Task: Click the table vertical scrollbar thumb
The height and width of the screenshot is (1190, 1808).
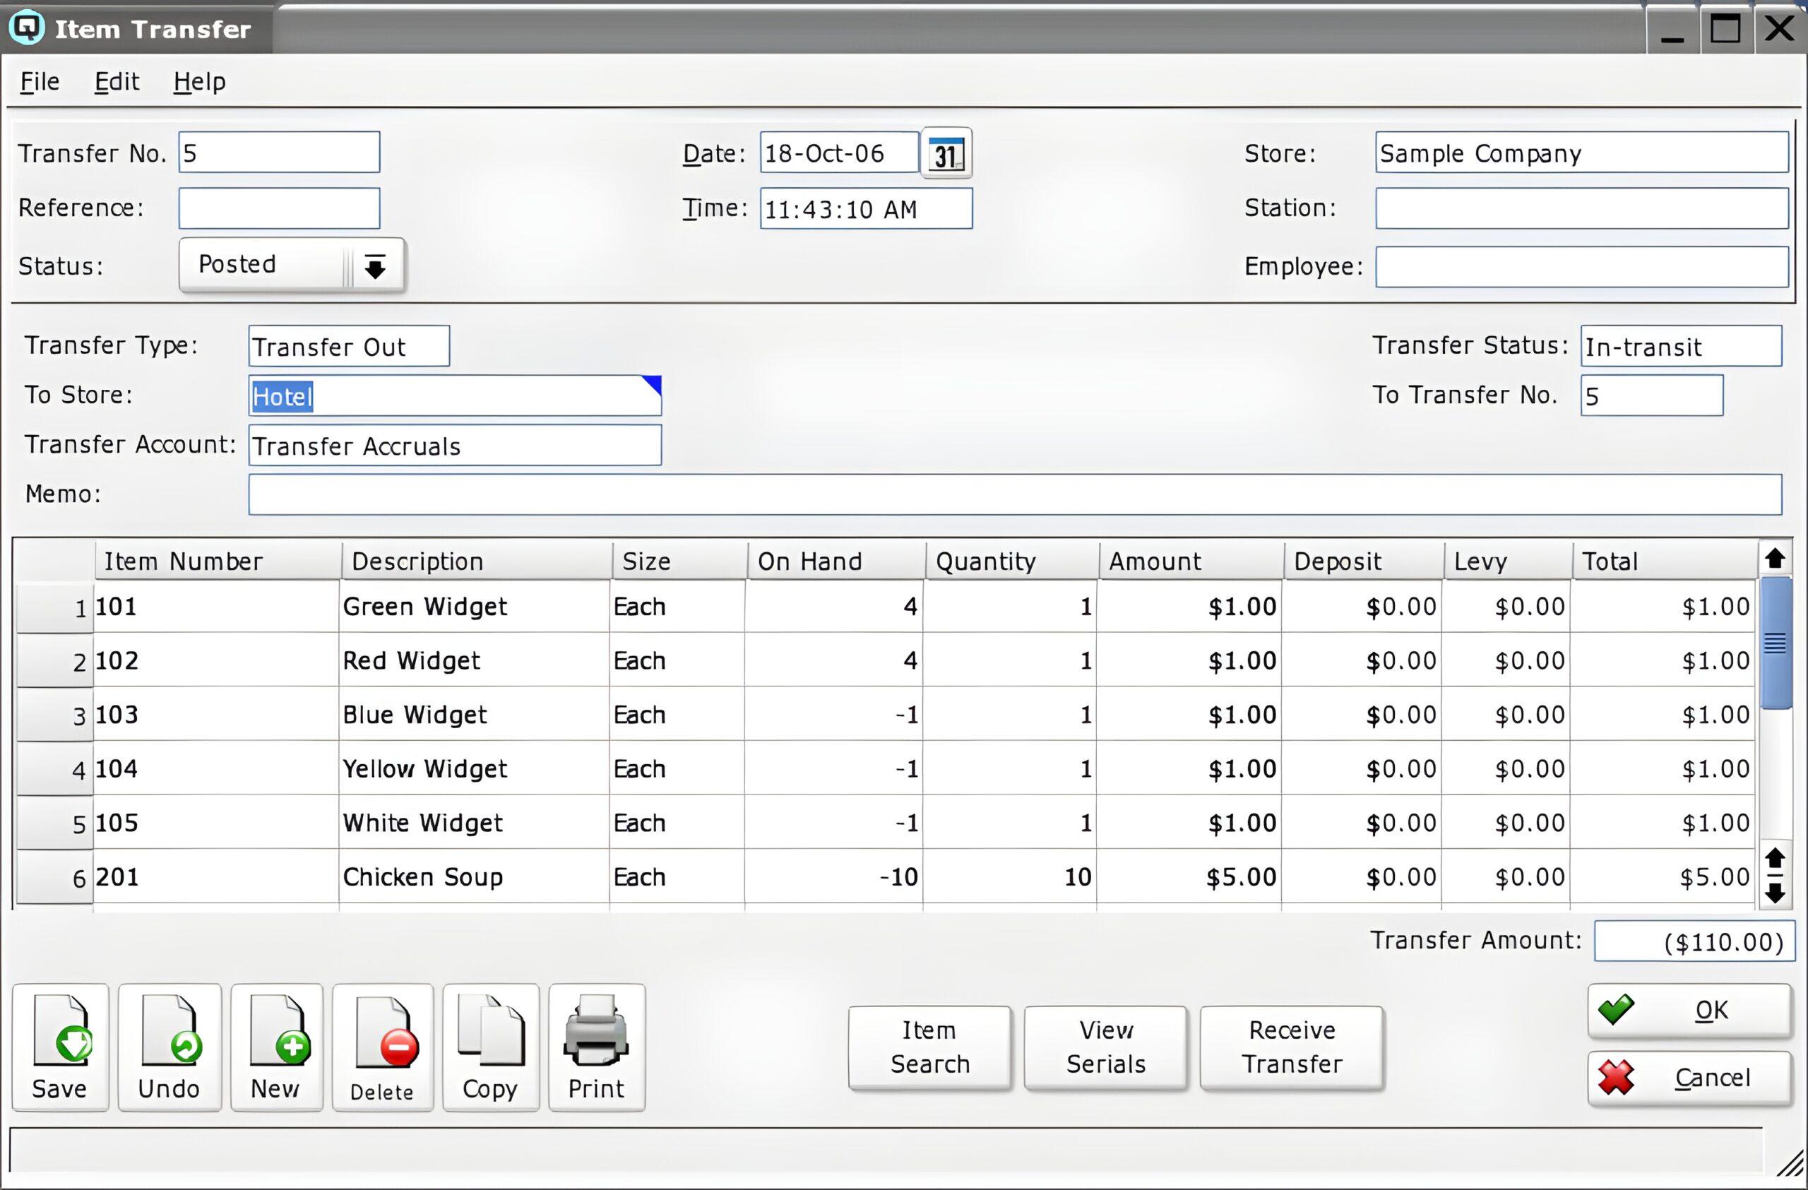Action: (x=1776, y=643)
